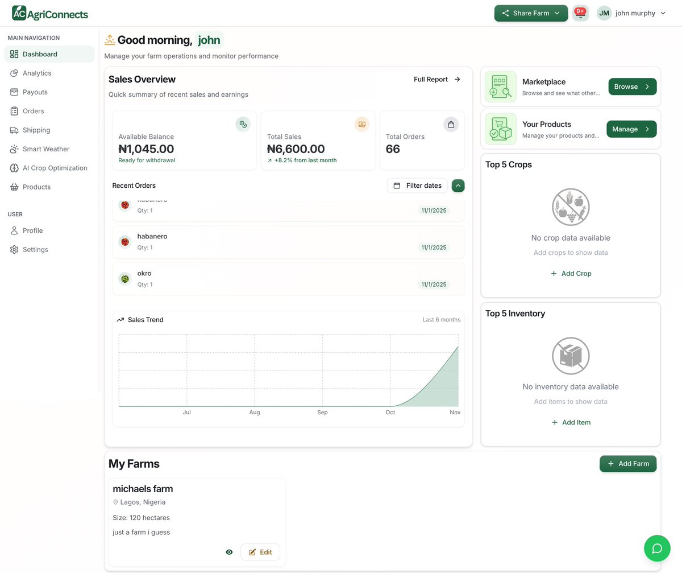Open the Filter dates button
The image size is (682, 573).
[x=417, y=185]
